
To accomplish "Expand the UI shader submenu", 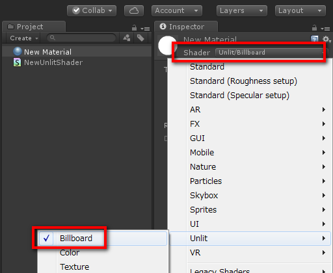I will (x=249, y=224).
